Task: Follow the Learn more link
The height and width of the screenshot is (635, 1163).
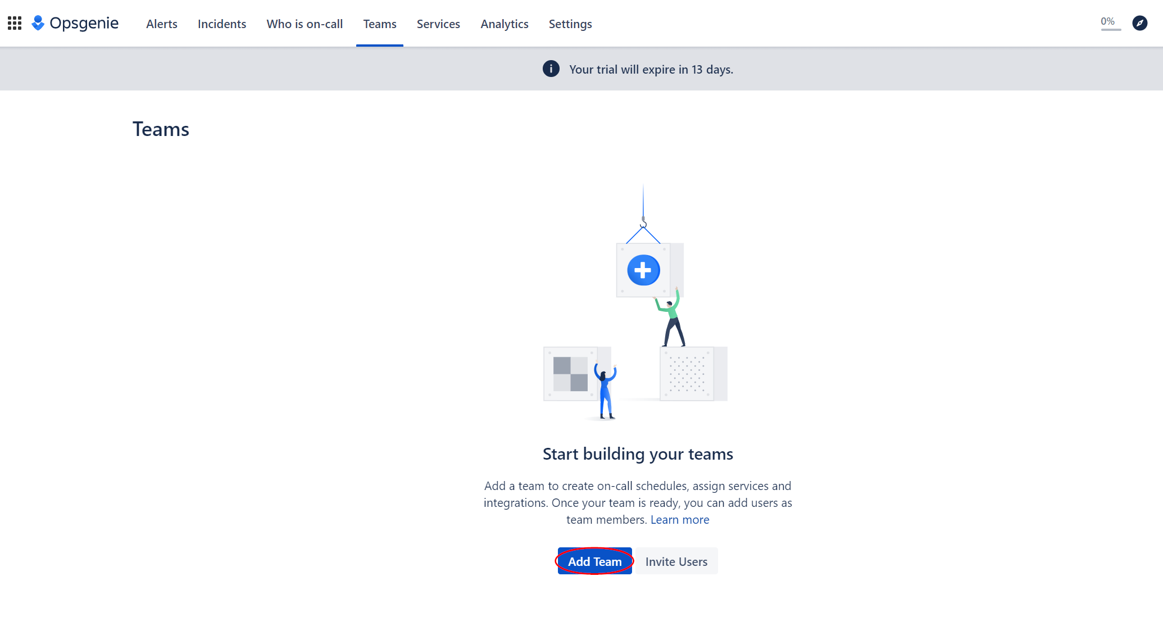Action: [x=679, y=519]
